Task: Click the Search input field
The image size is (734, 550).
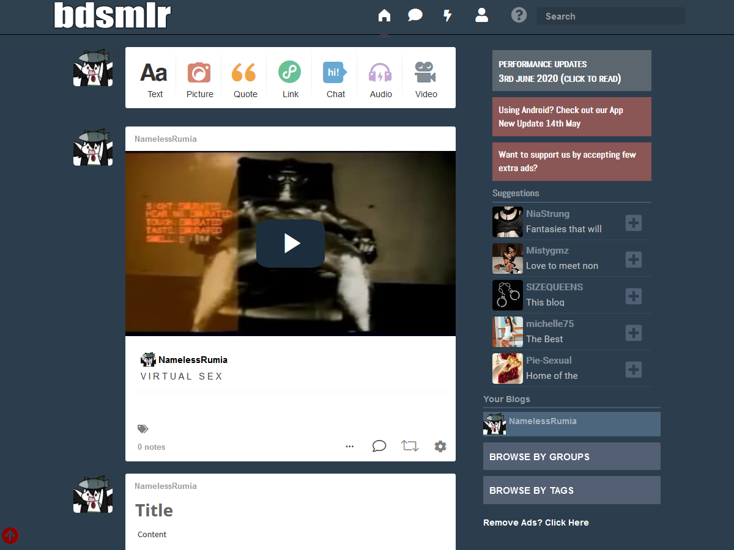Action: [x=610, y=16]
